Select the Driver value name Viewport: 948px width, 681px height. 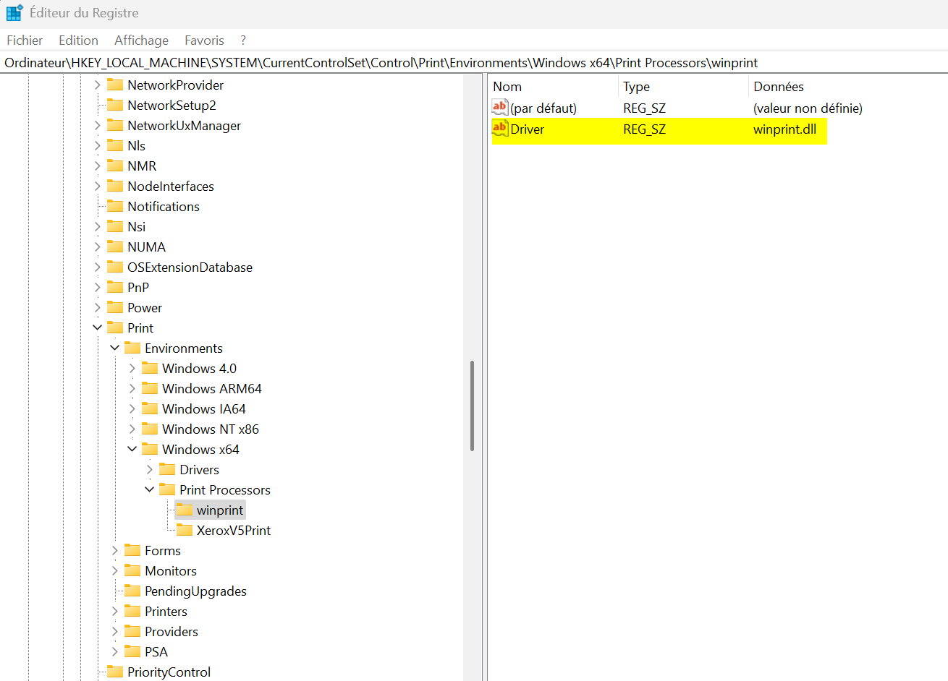coord(527,129)
